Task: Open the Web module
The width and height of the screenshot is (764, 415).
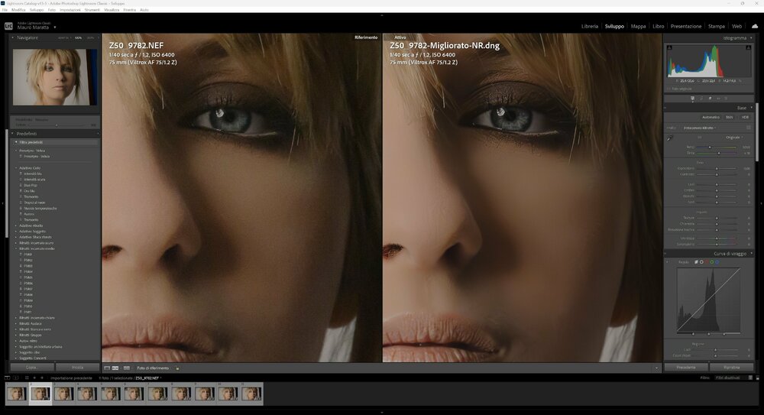Action: (x=736, y=26)
